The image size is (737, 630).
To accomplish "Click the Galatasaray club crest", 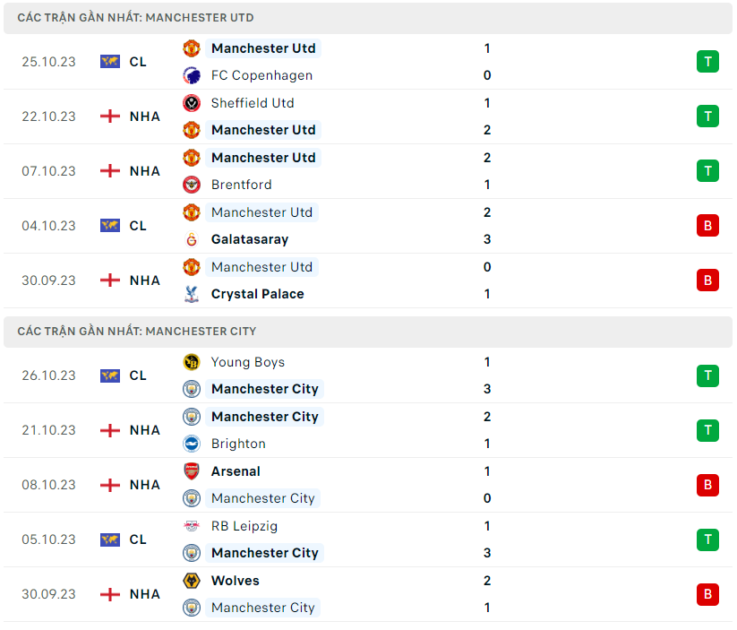I will 192,239.
